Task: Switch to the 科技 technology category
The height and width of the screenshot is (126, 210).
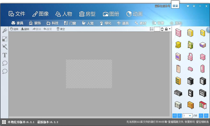Action: pyautogui.click(x=52, y=23)
